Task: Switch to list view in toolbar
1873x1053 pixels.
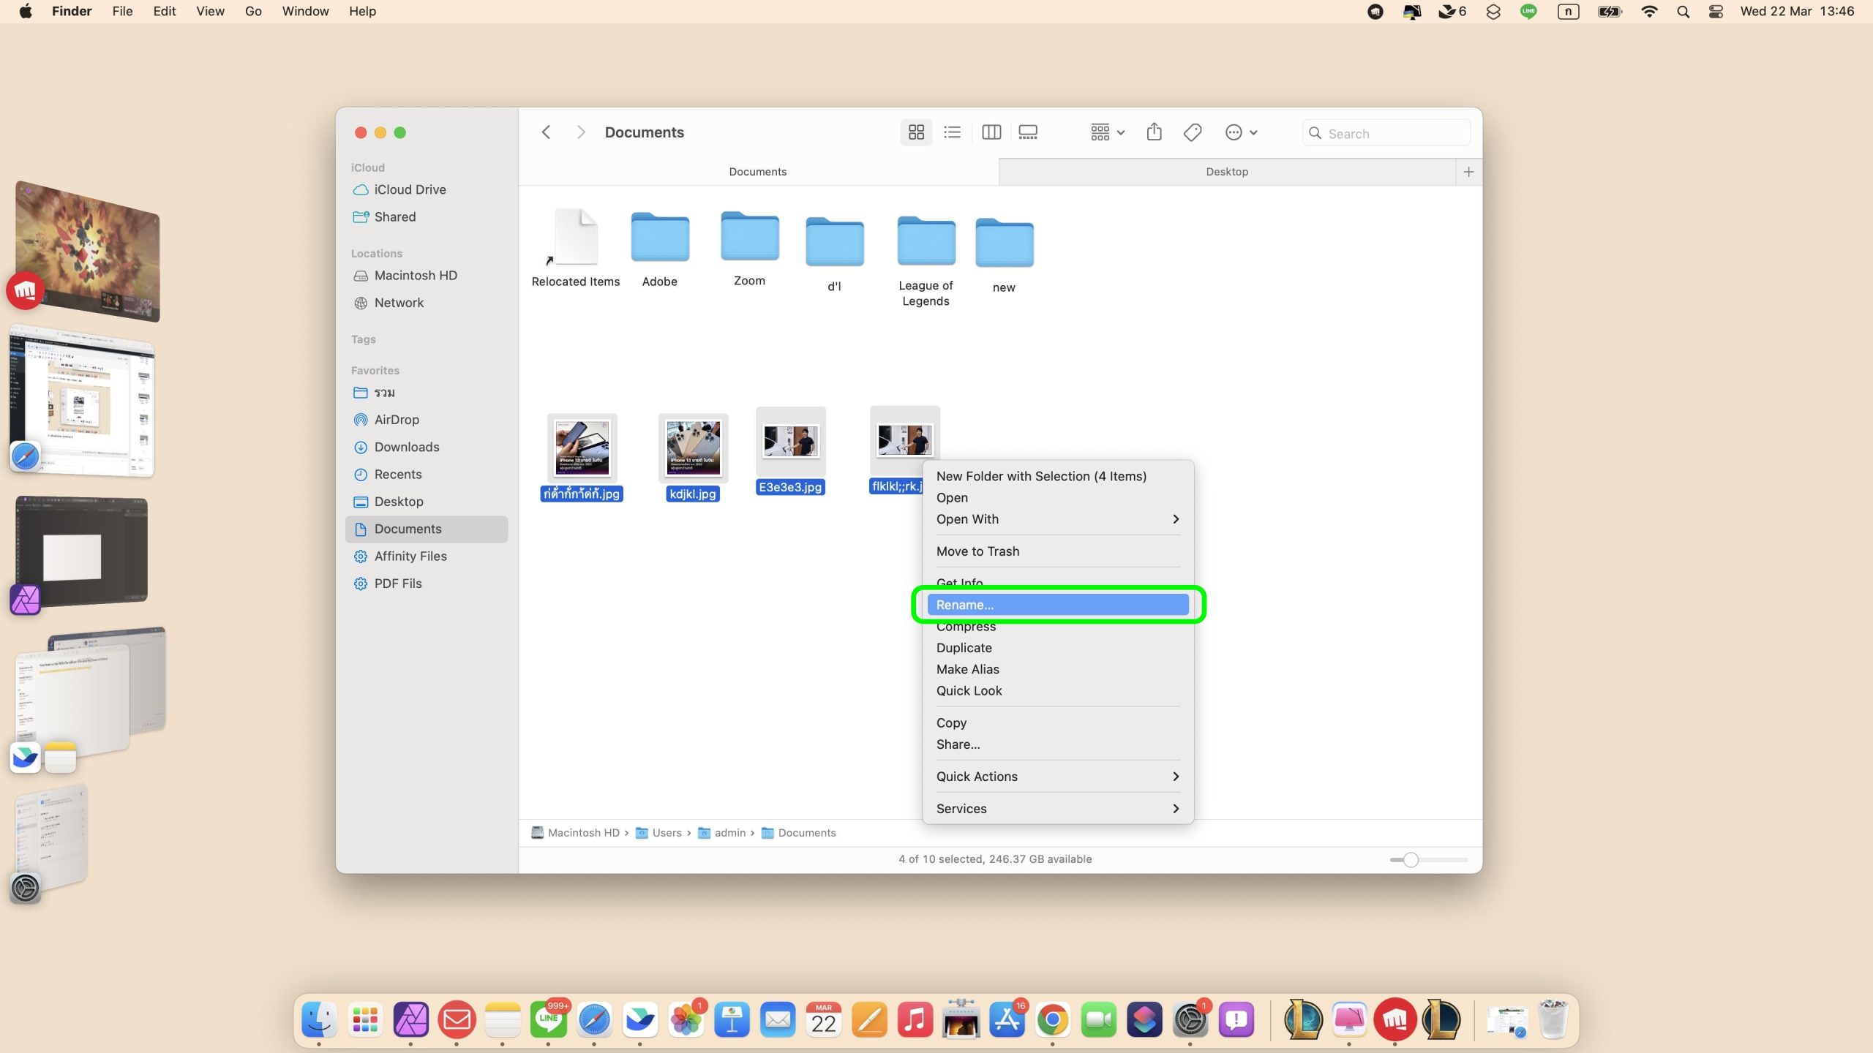Action: [952, 132]
